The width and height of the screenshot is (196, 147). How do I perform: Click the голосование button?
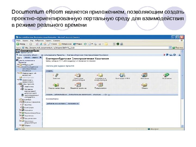coord(73,103)
